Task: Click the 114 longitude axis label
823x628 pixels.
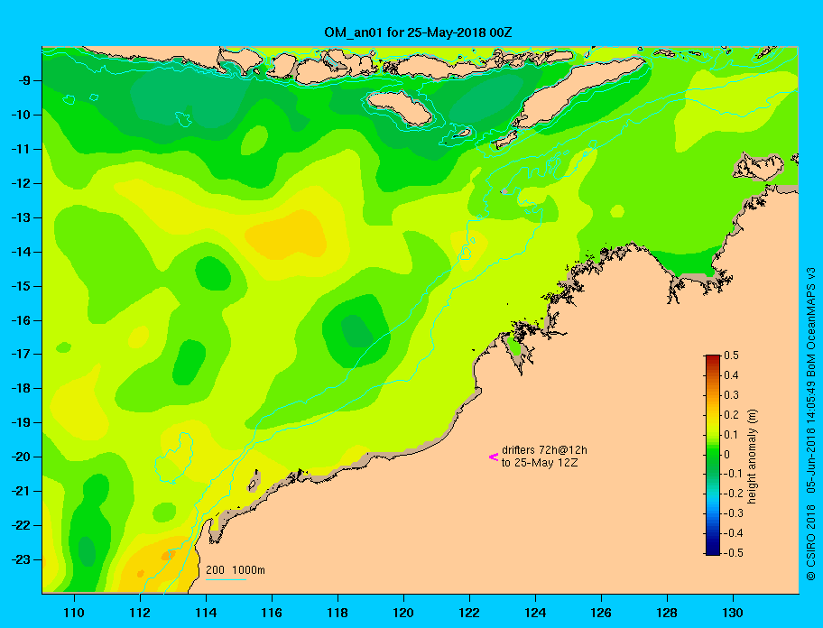Action: (206, 613)
